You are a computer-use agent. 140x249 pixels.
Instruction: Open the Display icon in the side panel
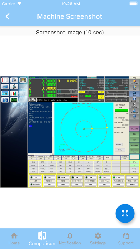click(134, 99)
